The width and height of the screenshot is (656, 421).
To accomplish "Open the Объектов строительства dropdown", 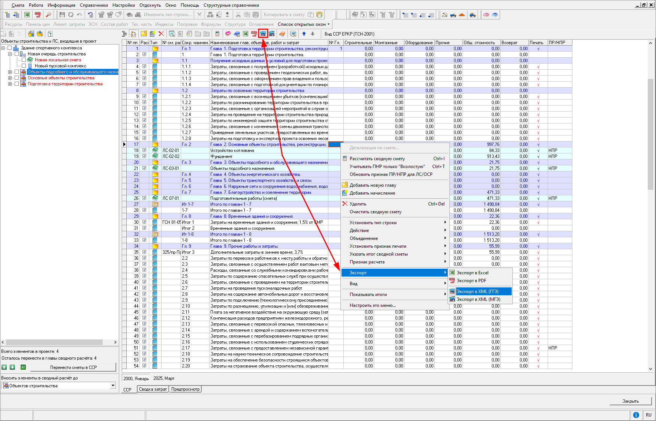I will point(113,385).
